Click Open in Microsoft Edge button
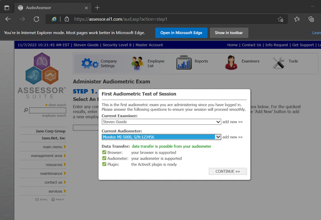Image resolution: width=321 pixels, height=220 pixels. coord(181,33)
